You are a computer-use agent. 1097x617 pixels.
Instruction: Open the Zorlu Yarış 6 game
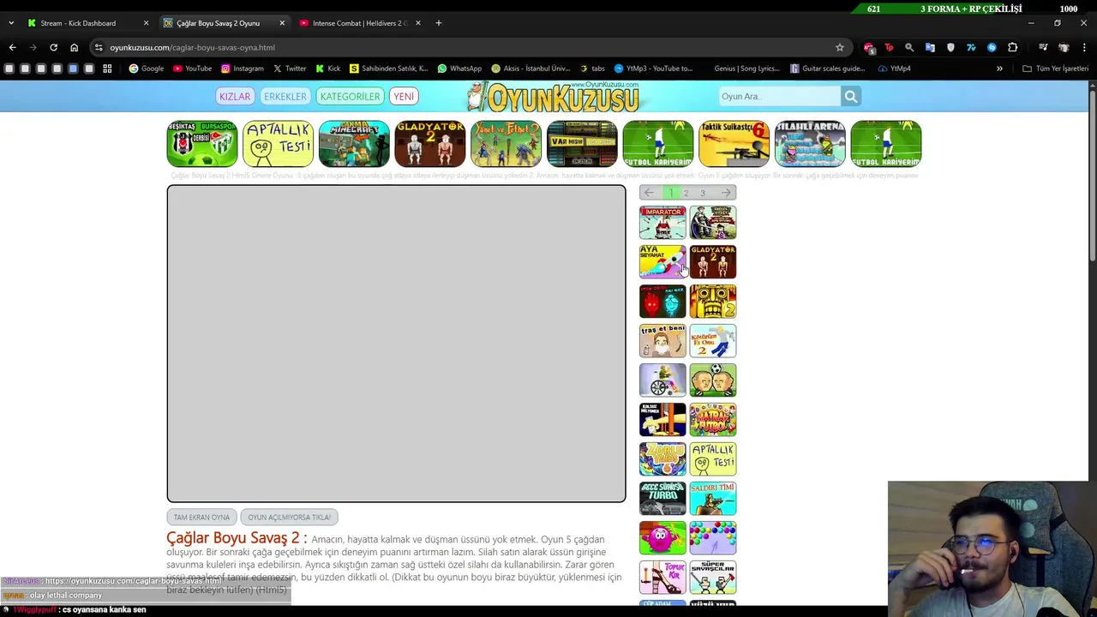(x=662, y=459)
